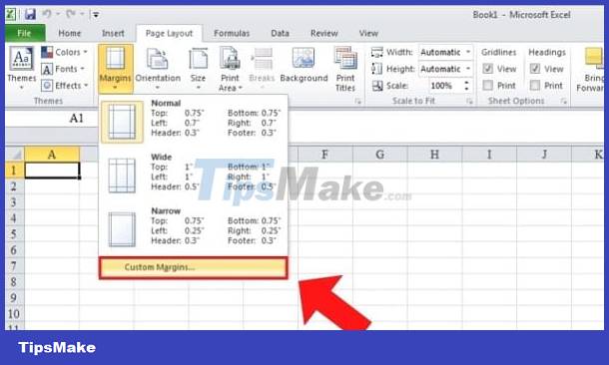The image size is (609, 365).
Task: Select the Page Layout tab
Action: coord(169,33)
